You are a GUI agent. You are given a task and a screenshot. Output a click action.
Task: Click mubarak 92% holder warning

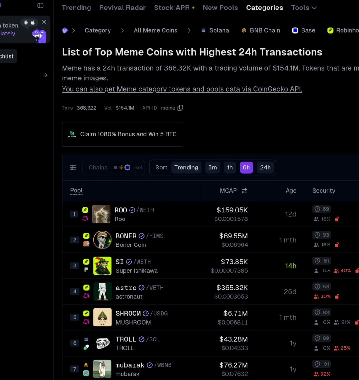coord(322,374)
